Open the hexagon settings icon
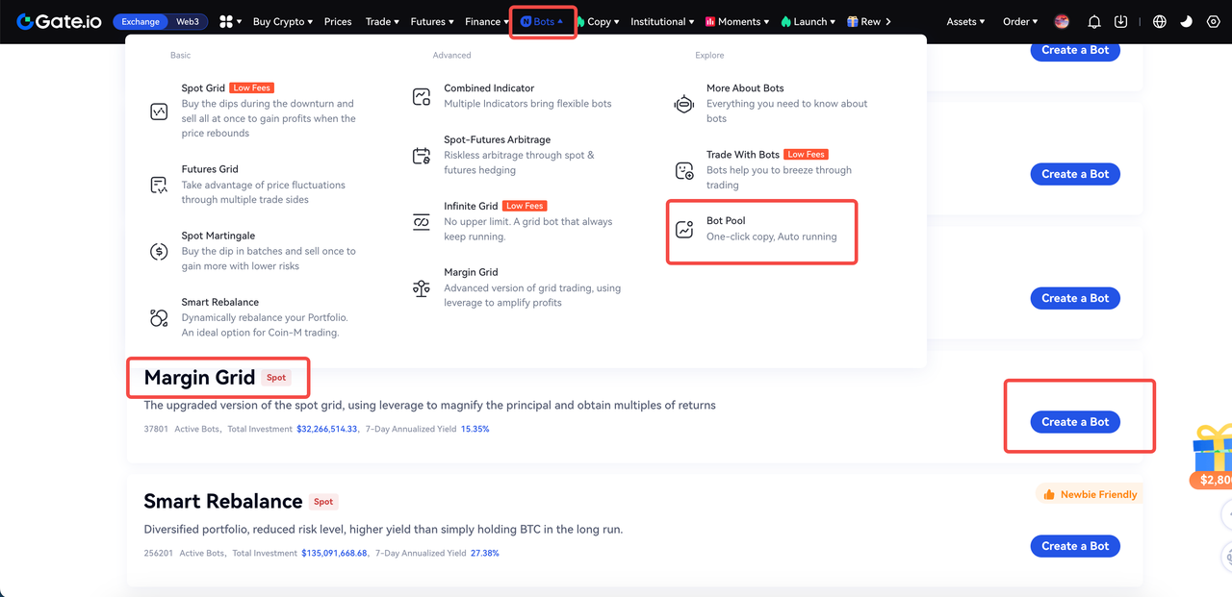This screenshot has height=597, width=1232. (x=1213, y=21)
